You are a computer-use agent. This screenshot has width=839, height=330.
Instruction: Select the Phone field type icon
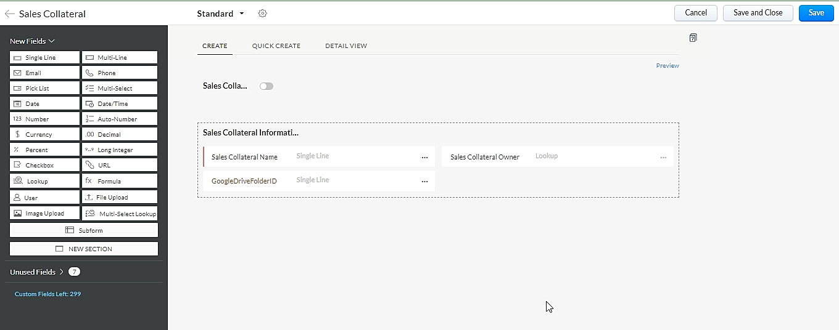90,73
